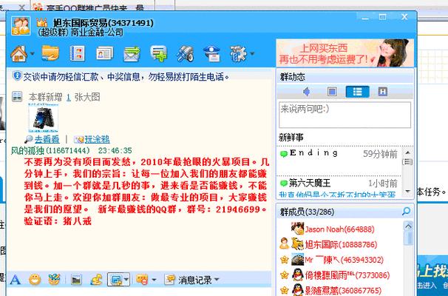Screen dimensions: 448x296
Task: Click the orange chat bubbles icon
Action: tap(142, 280)
